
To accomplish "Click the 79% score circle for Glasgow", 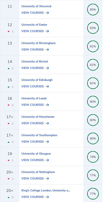I will pos(93,157).
